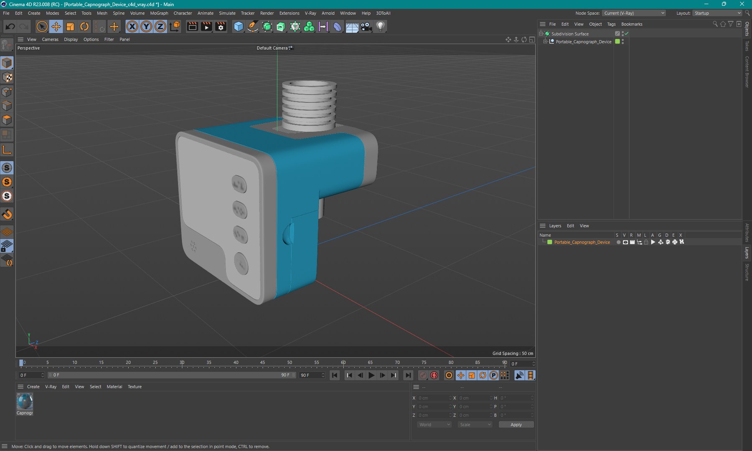Toggle layer render clapper icon
This screenshot has height=451, width=752.
pyautogui.click(x=633, y=242)
